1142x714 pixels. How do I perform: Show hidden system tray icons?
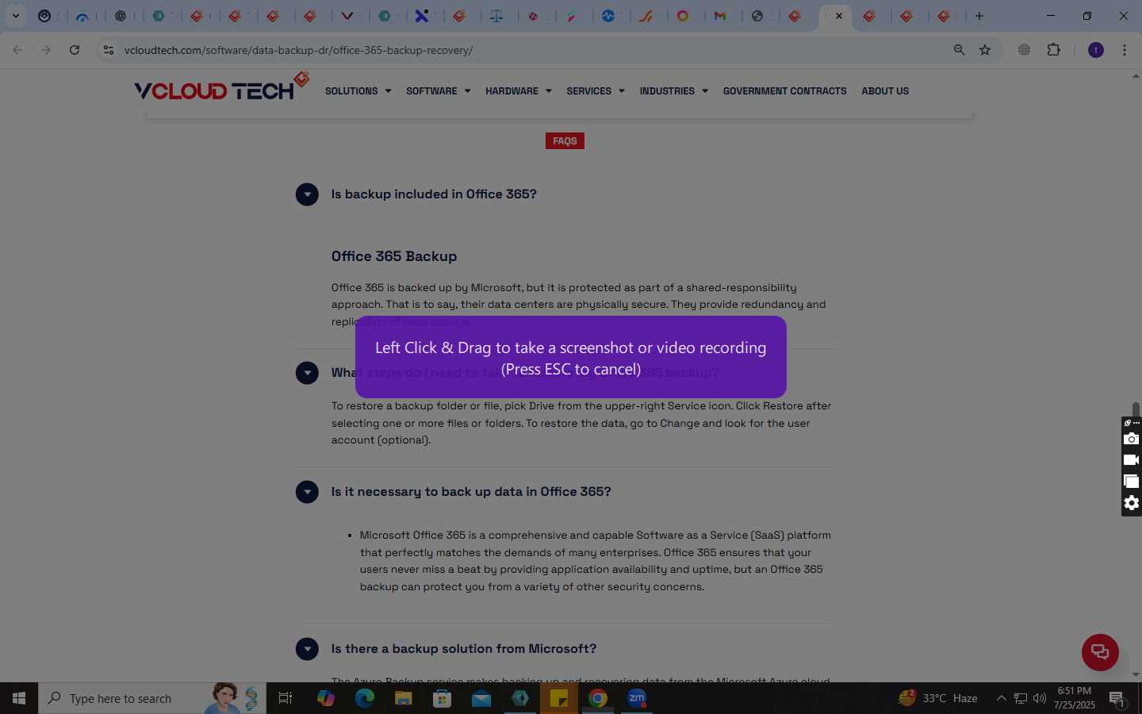(1001, 698)
